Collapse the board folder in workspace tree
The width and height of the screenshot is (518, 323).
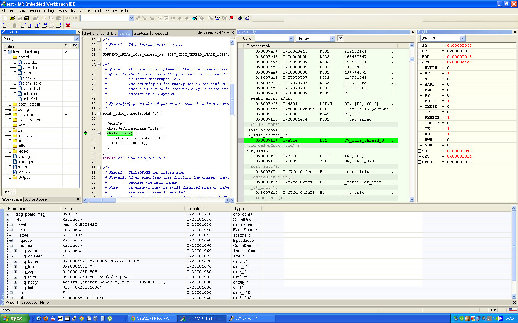(x=10, y=57)
